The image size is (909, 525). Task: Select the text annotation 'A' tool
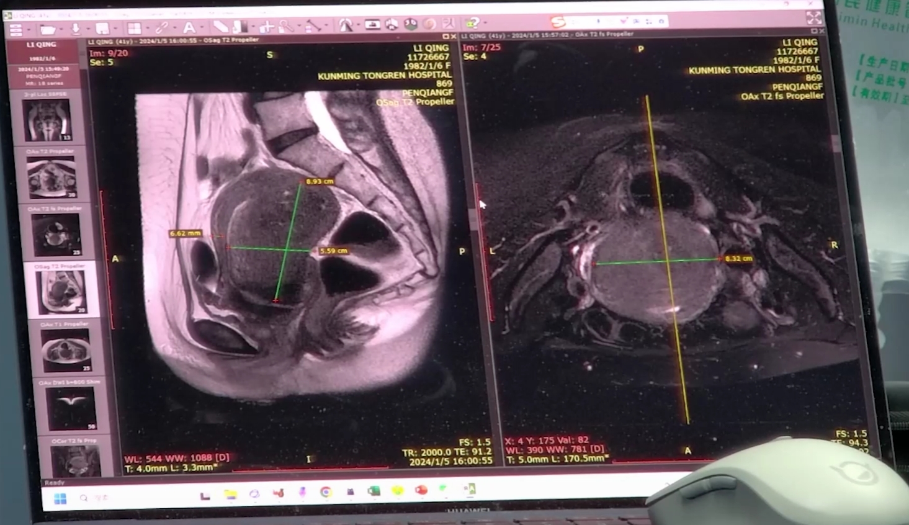click(x=189, y=27)
